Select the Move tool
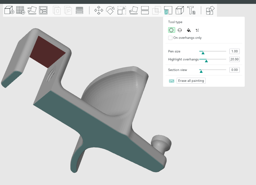 tap(99, 11)
